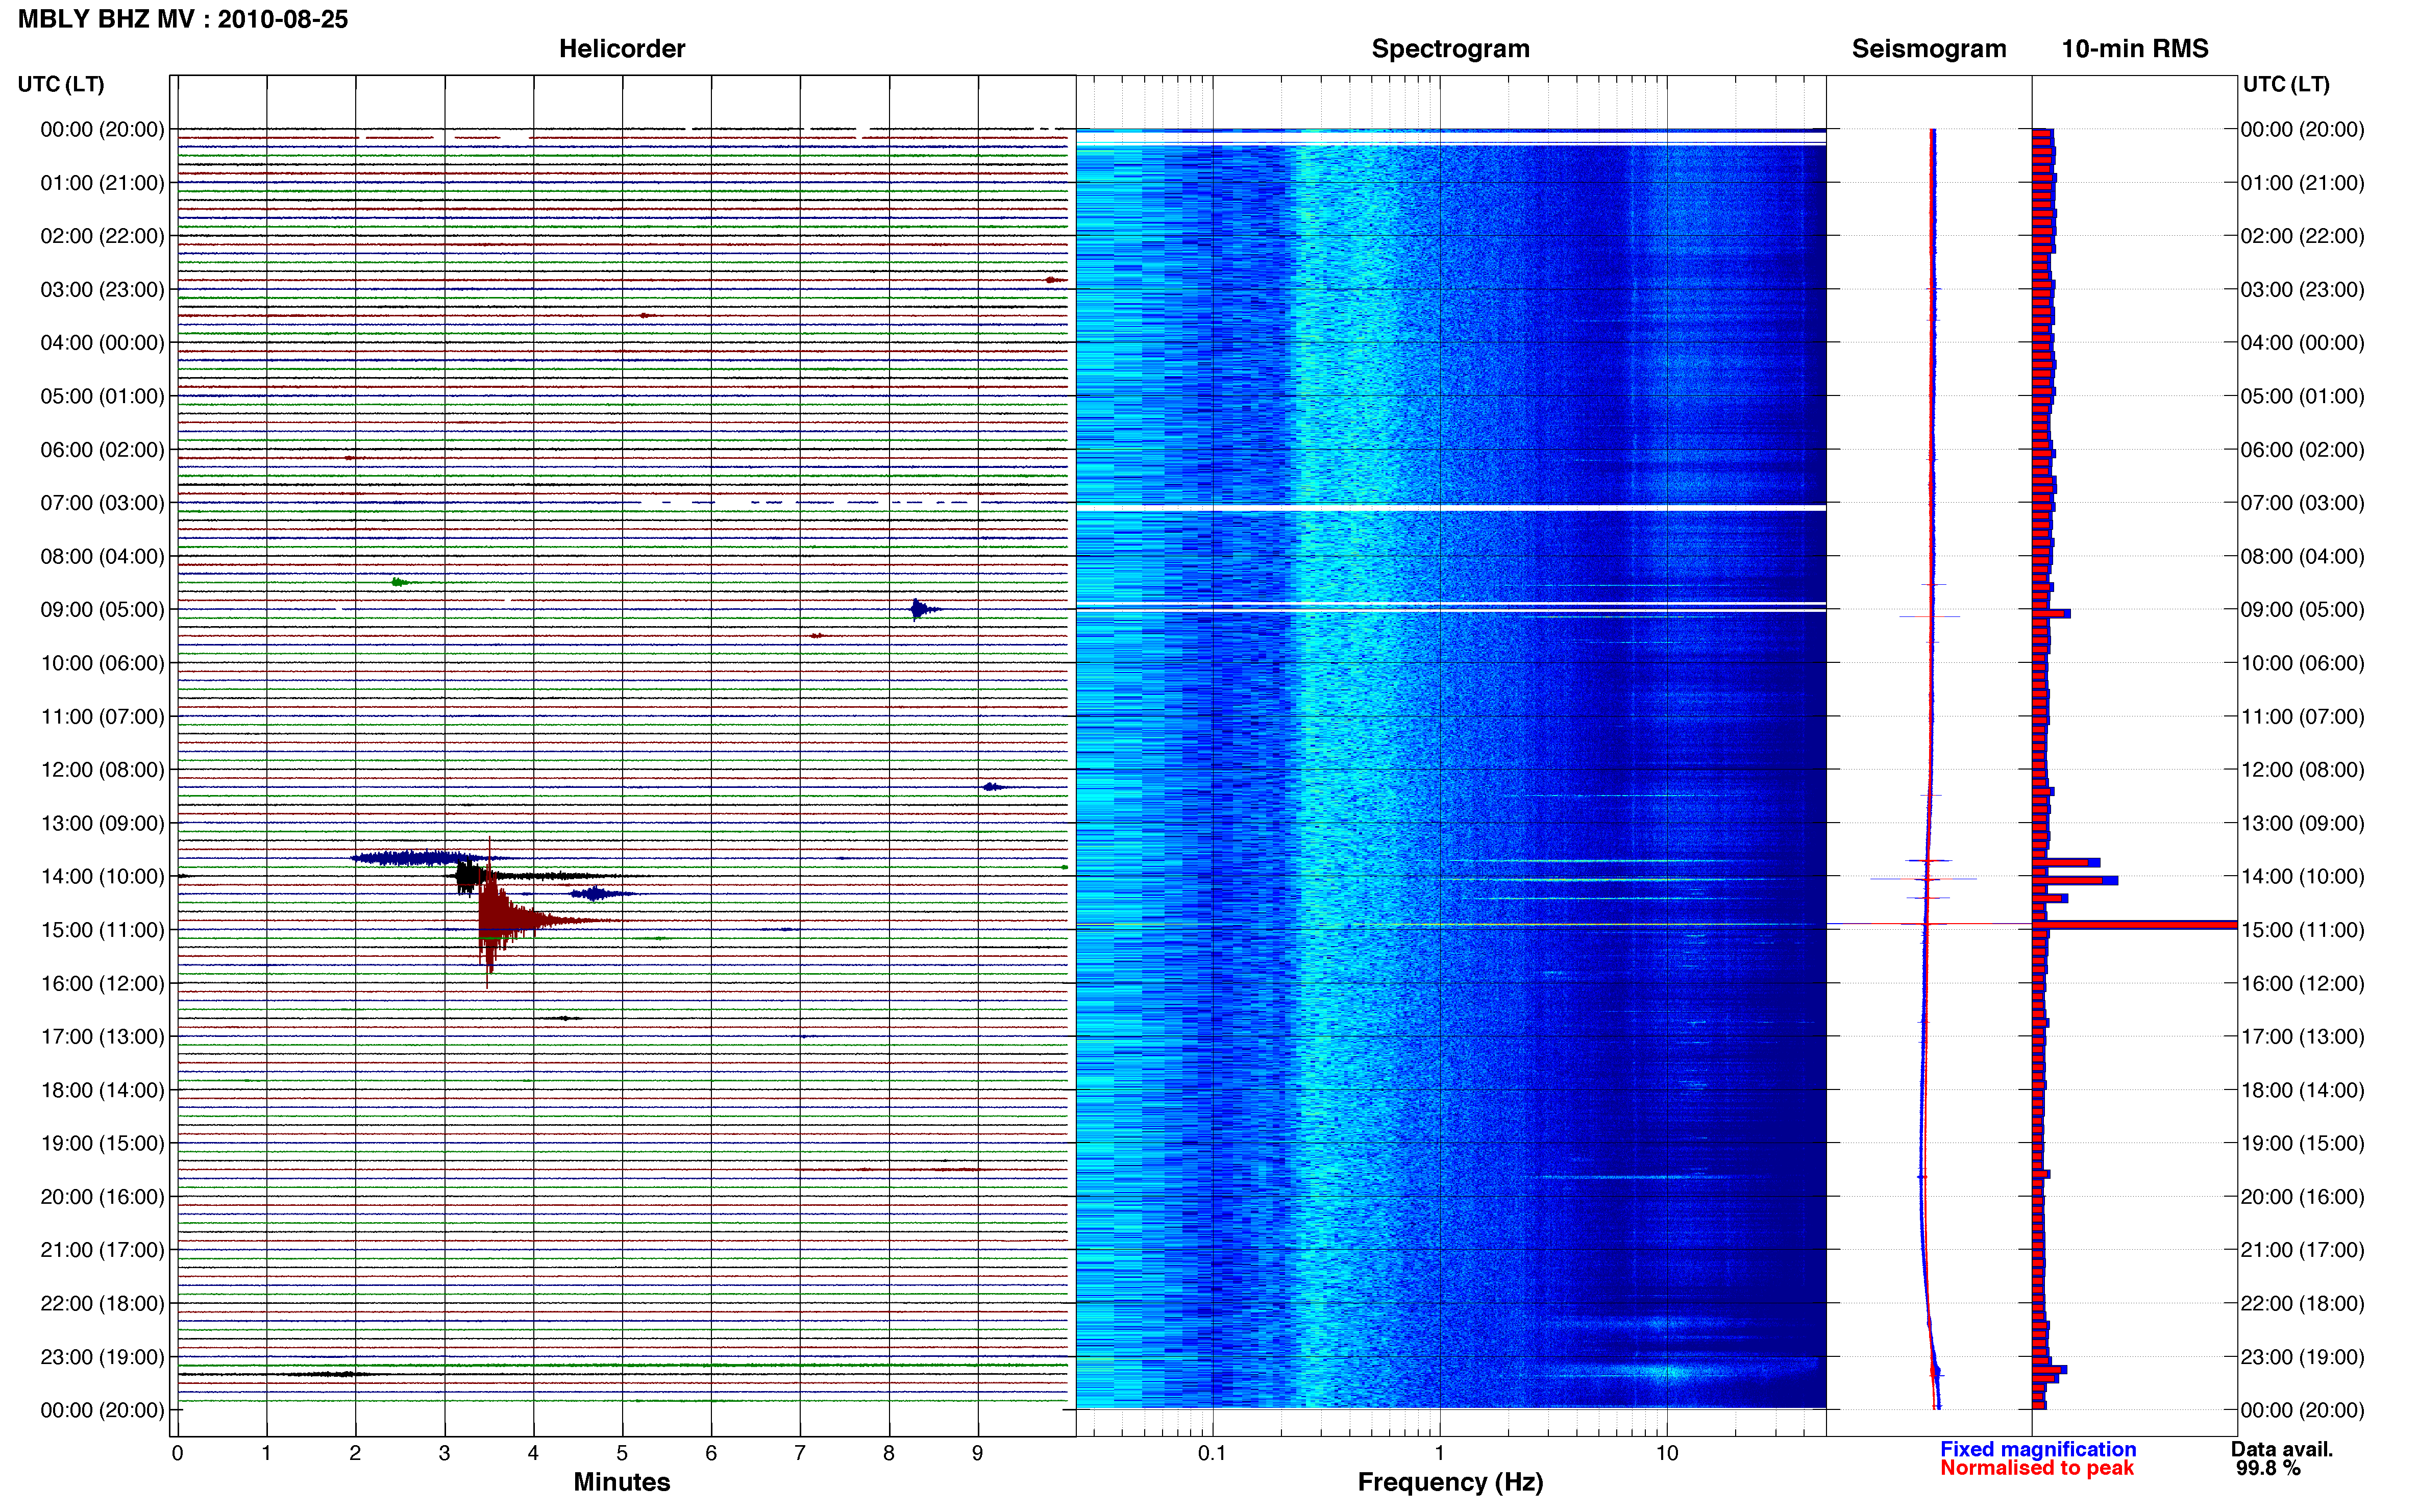2419x1512 pixels.
Task: Click the seismogram spike at 14:00
Action: coord(1925,879)
